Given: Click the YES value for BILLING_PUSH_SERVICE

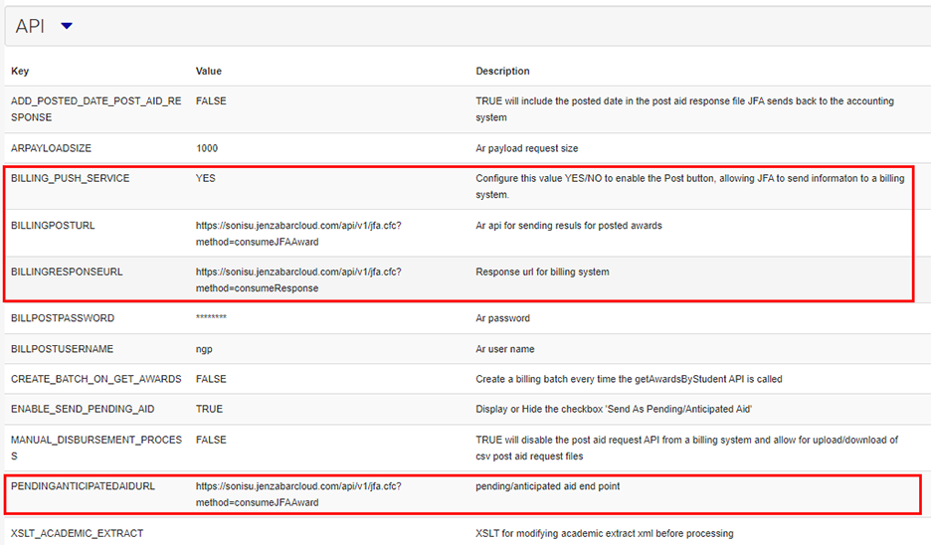Looking at the screenshot, I should click(205, 178).
